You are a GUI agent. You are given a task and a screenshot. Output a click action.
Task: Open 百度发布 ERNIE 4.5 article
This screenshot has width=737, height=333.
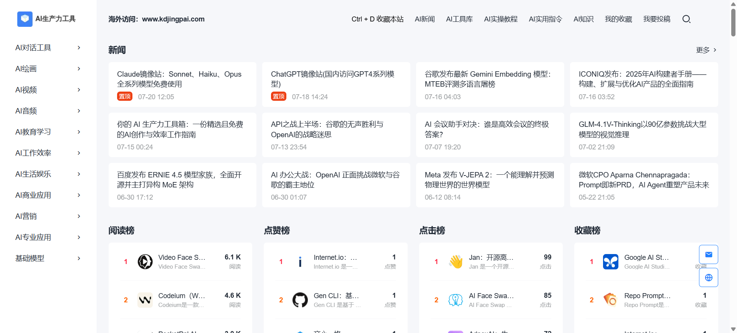[182, 185]
